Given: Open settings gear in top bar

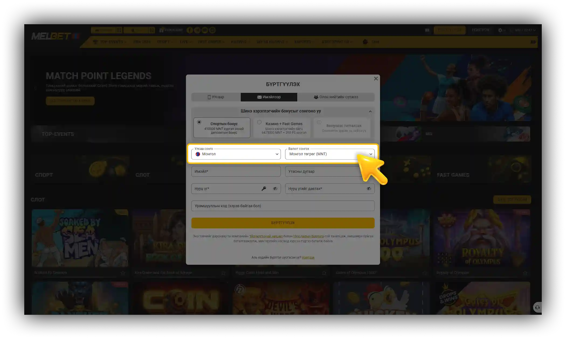Looking at the screenshot, I should tap(500, 30).
